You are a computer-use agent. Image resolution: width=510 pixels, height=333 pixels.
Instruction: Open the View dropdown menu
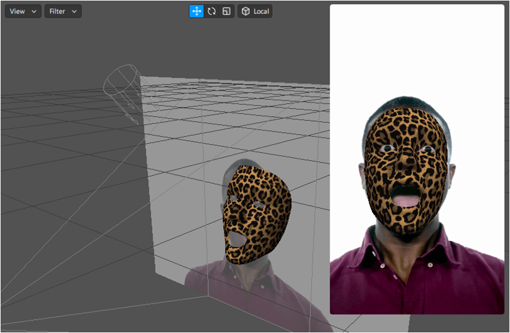pyautogui.click(x=23, y=11)
